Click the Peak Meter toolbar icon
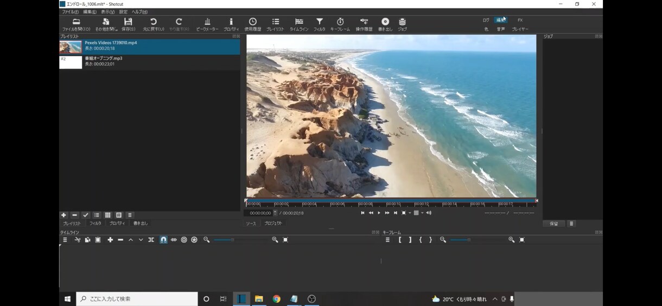The width and height of the screenshot is (662, 306). (207, 24)
